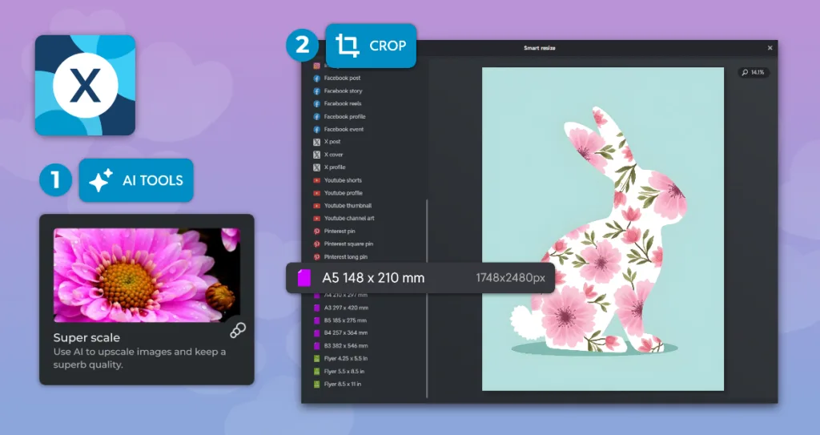Click the floral bunny preview image
Image resolution: width=820 pixels, height=435 pixels.
(x=603, y=229)
